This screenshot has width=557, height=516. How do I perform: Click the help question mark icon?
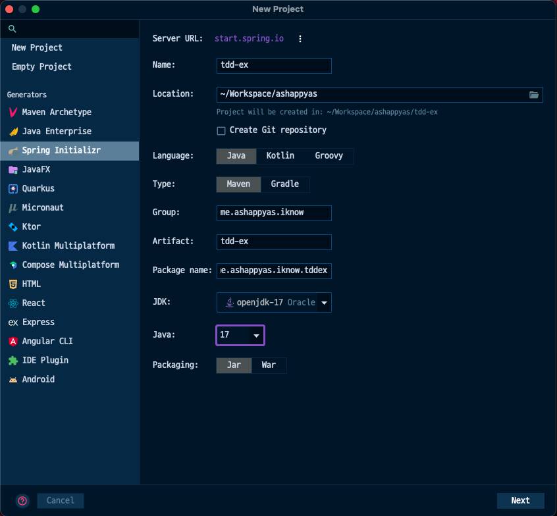tap(22, 501)
